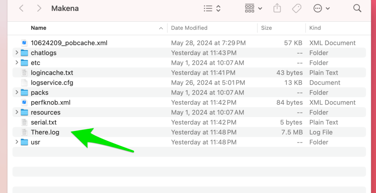The width and height of the screenshot is (376, 193).
Task: Click the perfknob.xml file icon
Action: (x=24, y=102)
